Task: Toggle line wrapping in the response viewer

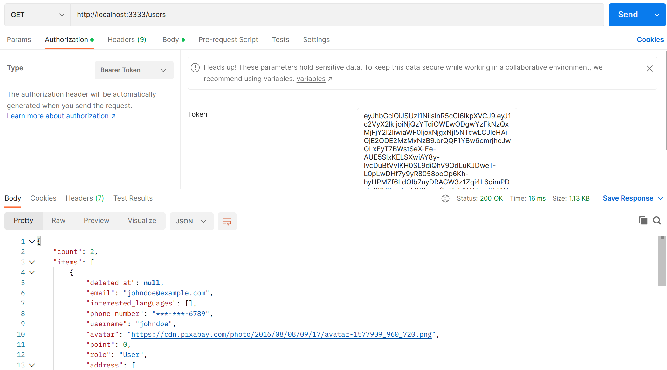Action: click(x=227, y=221)
